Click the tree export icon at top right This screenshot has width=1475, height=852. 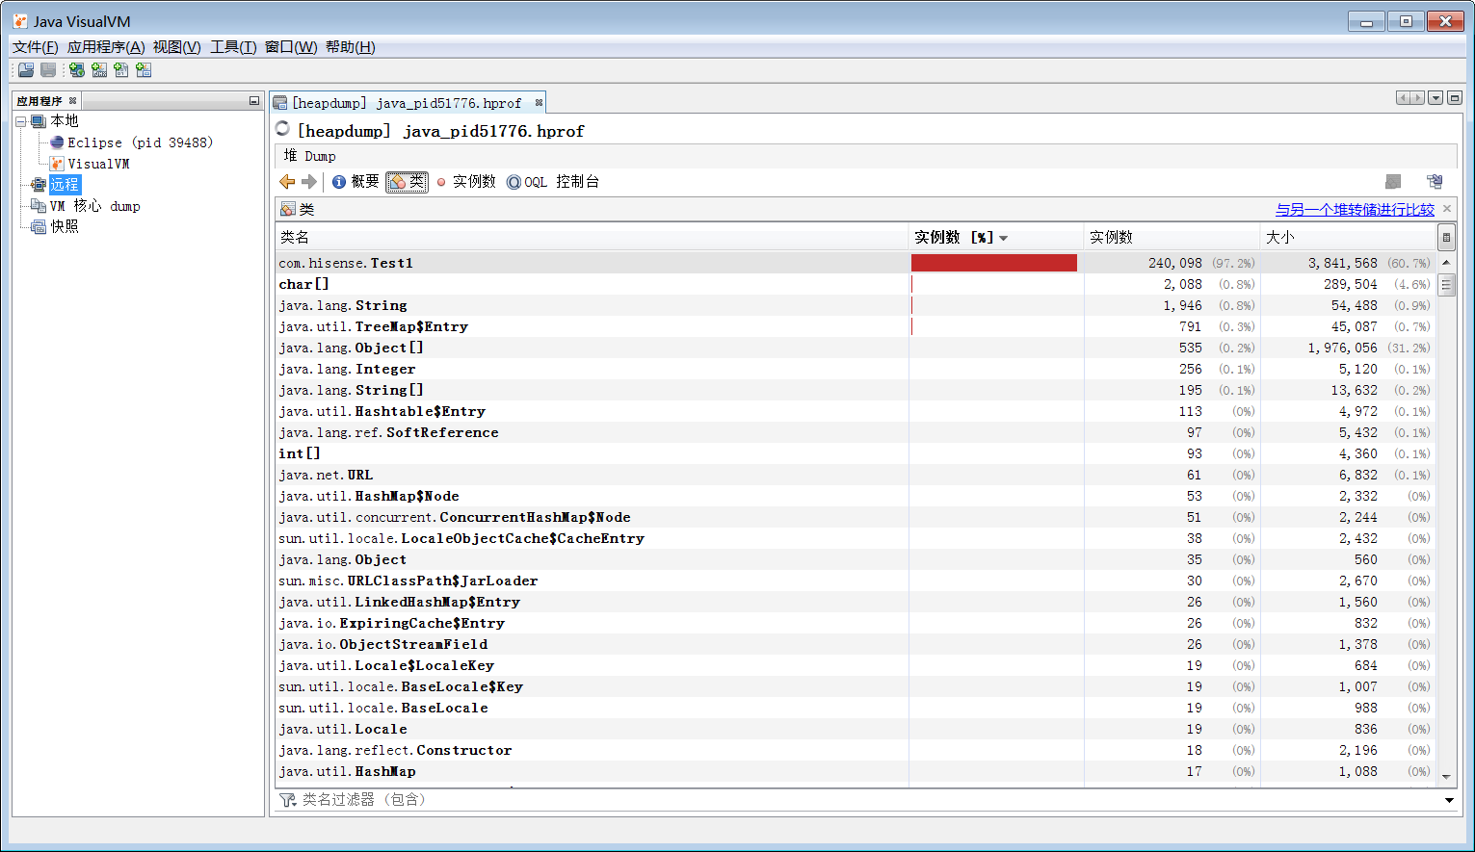coord(1435,182)
